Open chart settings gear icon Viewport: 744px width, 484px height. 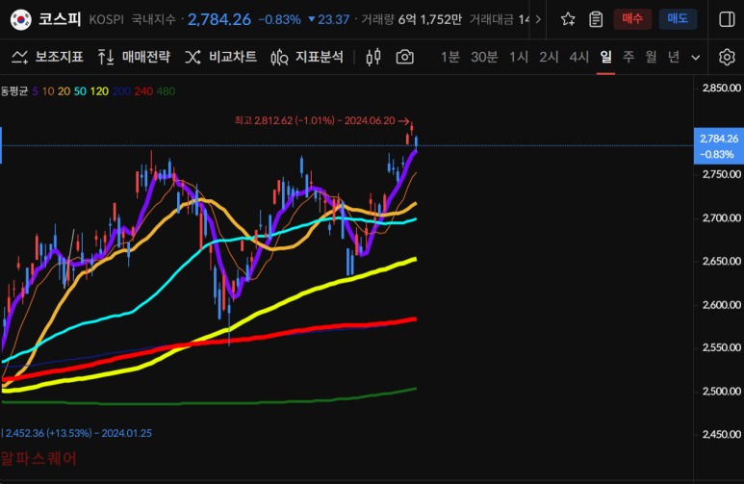(727, 57)
